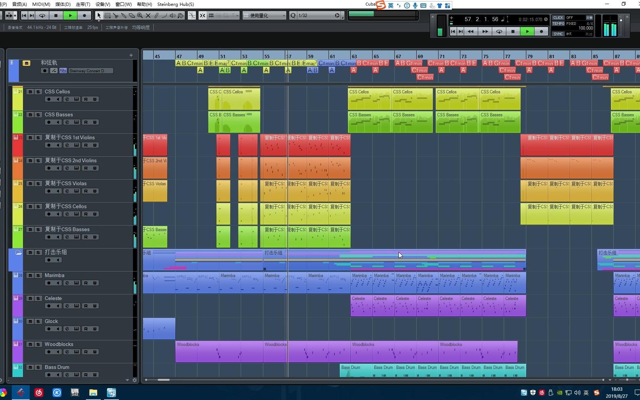Click the SYNC button
The height and width of the screenshot is (400, 640).
[558, 34]
